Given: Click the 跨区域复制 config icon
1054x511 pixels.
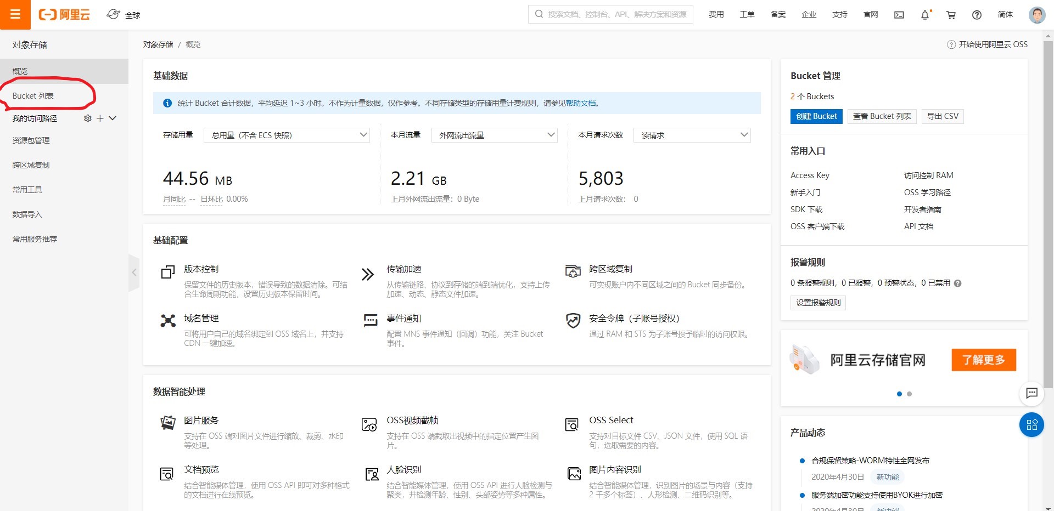Looking at the screenshot, I should click(573, 271).
